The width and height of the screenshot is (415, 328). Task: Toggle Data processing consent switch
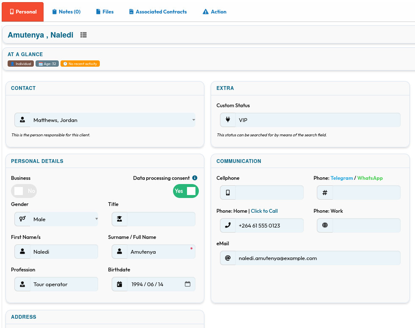(186, 191)
